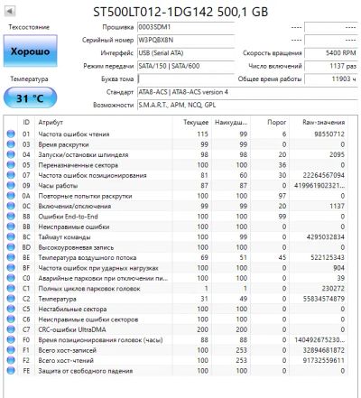
Task: Click raw value 522125343
Action: (328, 257)
